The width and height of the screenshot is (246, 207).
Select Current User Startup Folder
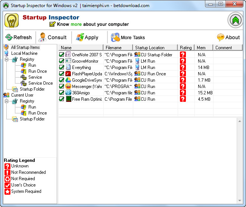pos(32,119)
